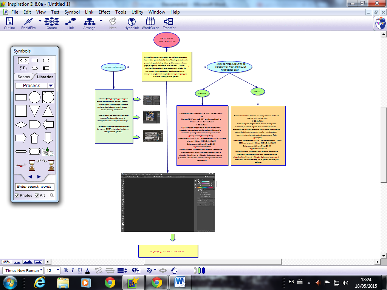Select the cloud default symbol shape
Viewport: 387px width, 290px height.
[x=35, y=68]
